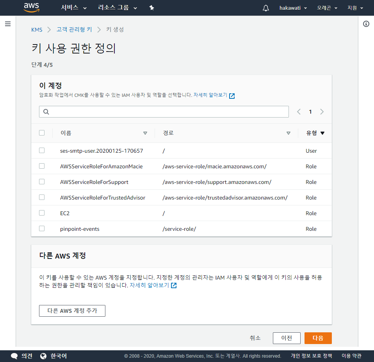Image resolution: width=374 pixels, height=362 pixels.
Task: Click the feedback speech bubble icon
Action: (x=14, y=356)
